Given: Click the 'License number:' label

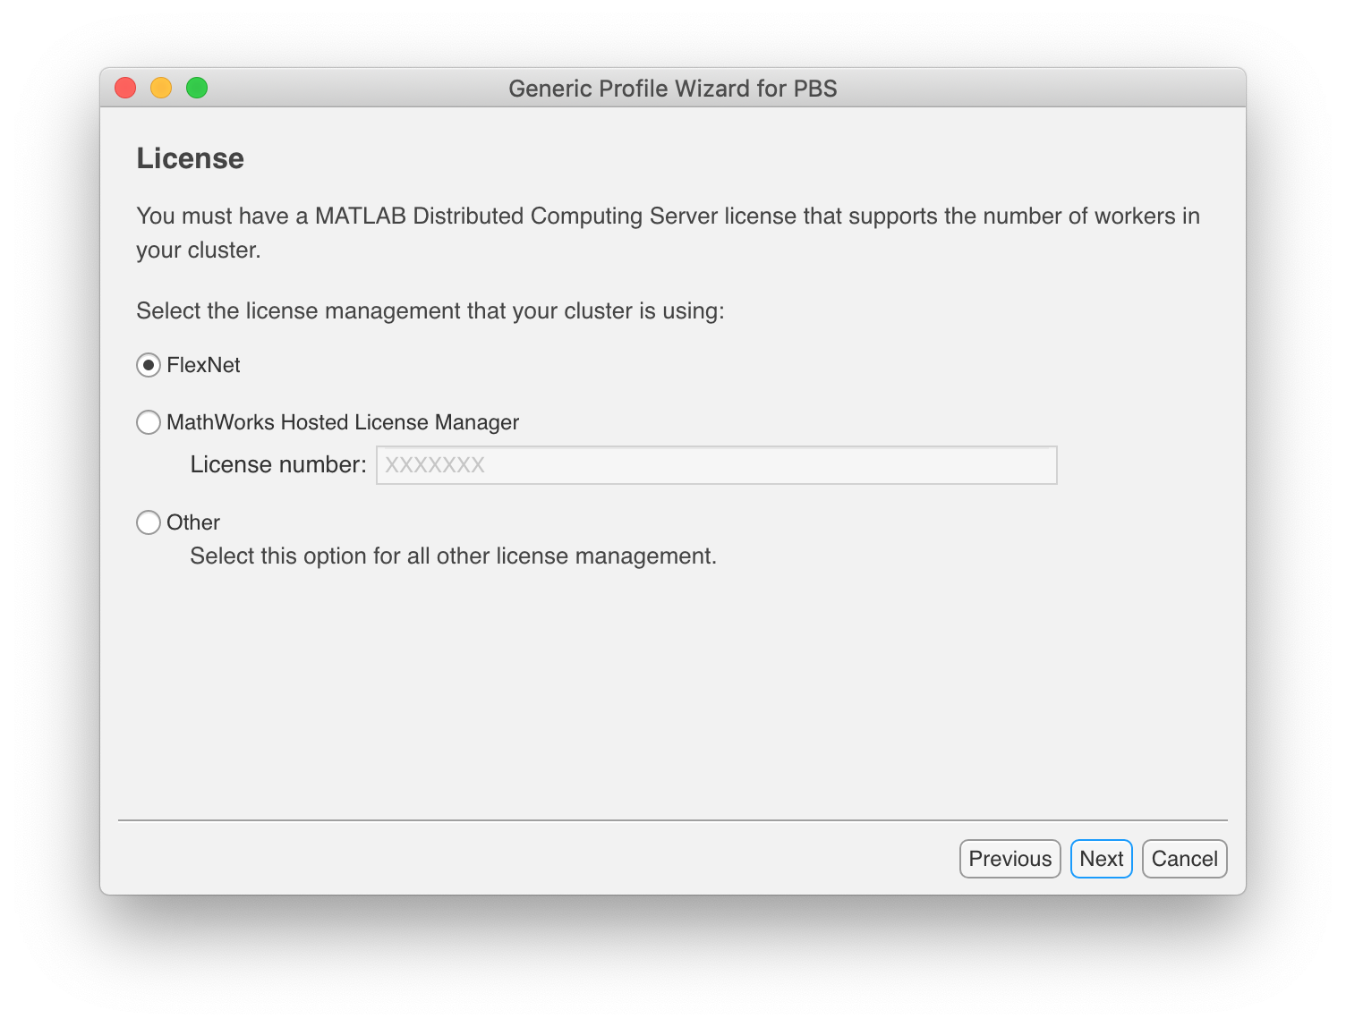Looking at the screenshot, I should [278, 465].
